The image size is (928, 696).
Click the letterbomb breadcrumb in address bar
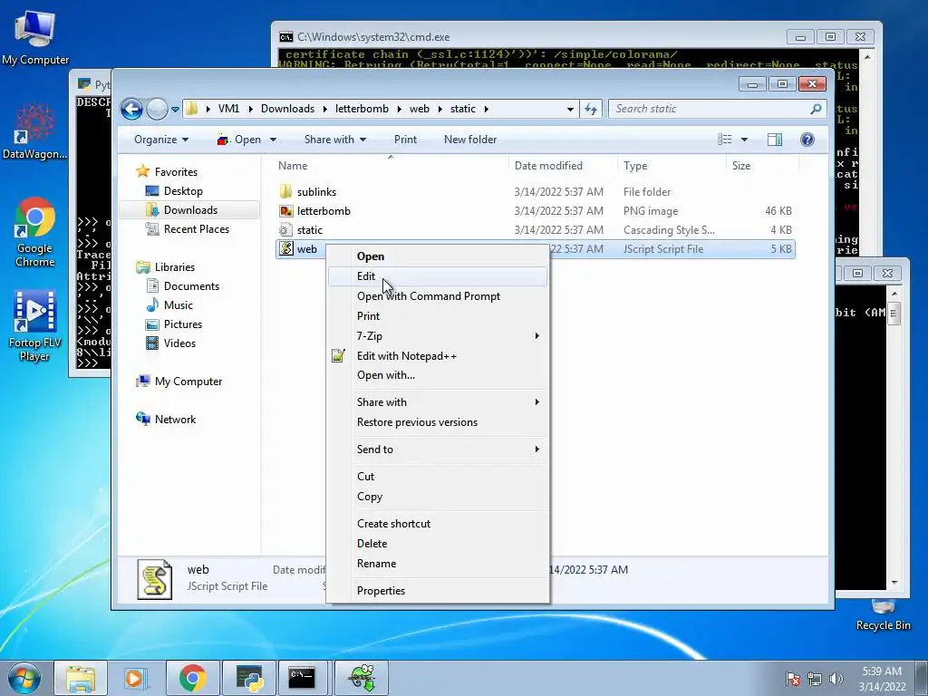click(x=362, y=109)
